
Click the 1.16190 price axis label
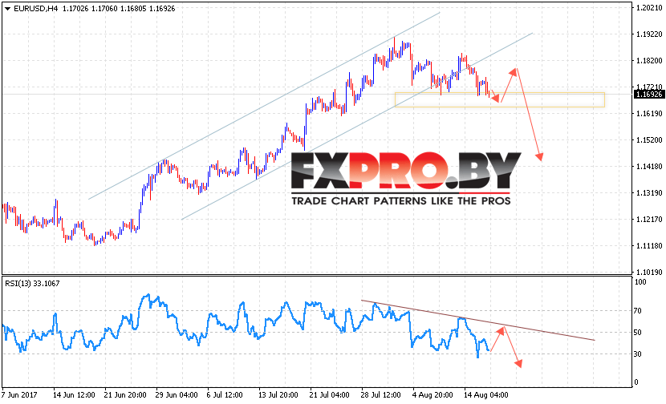(649, 113)
